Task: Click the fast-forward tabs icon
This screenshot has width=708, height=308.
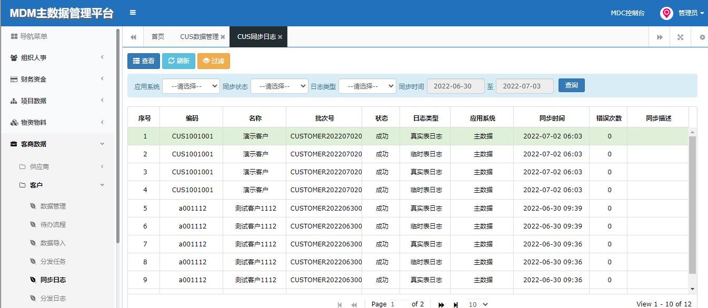Action: pyautogui.click(x=660, y=36)
